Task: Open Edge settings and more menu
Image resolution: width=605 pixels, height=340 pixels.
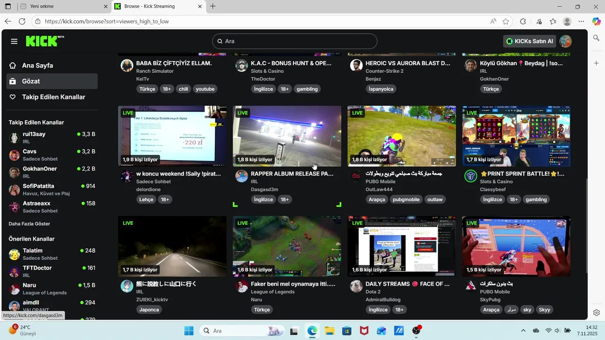Action: (x=582, y=21)
